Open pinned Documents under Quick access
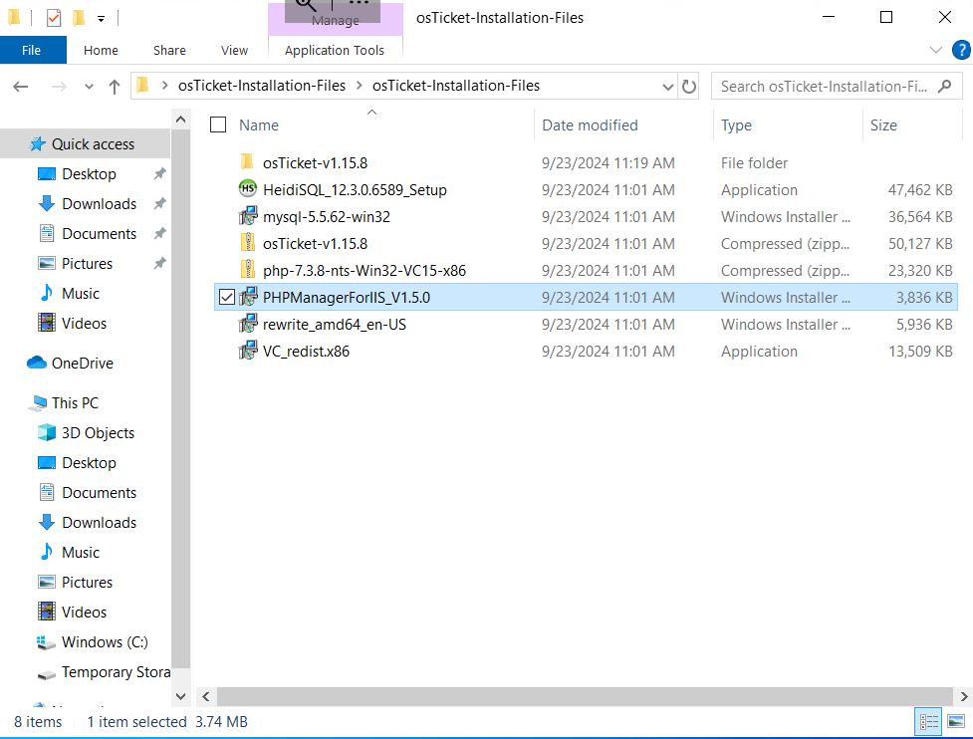Image resolution: width=973 pixels, height=739 pixels. [x=99, y=233]
